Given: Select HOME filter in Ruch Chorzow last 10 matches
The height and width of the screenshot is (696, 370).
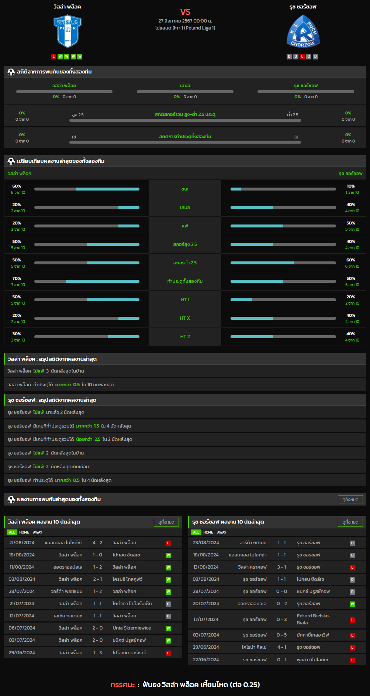Looking at the screenshot, I should coord(208,532).
